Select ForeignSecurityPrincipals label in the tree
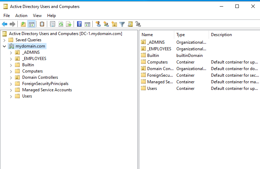 [x=45, y=84]
